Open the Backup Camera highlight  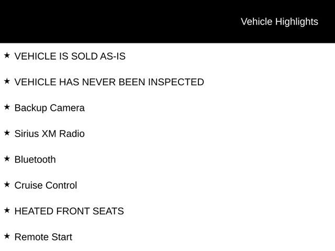pos(49,108)
